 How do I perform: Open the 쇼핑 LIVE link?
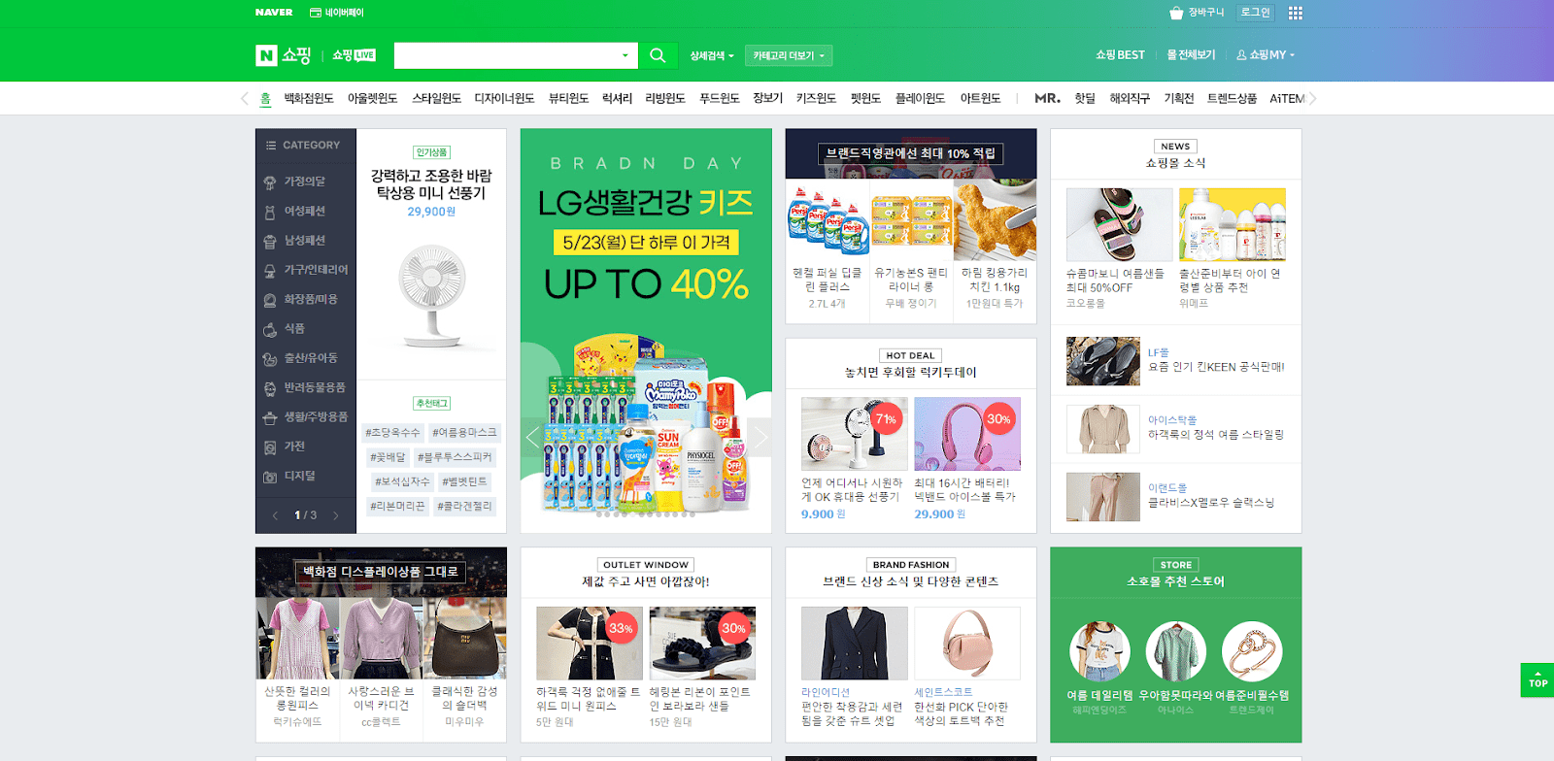(354, 55)
